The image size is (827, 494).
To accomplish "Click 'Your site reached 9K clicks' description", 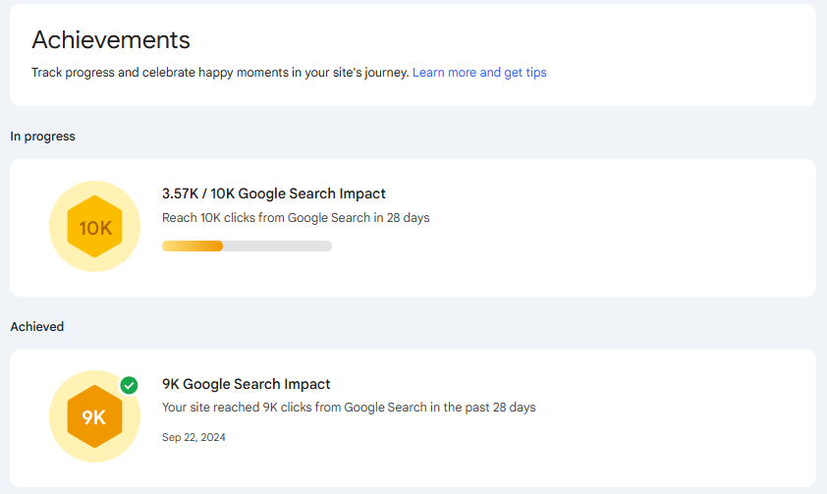I will (349, 407).
